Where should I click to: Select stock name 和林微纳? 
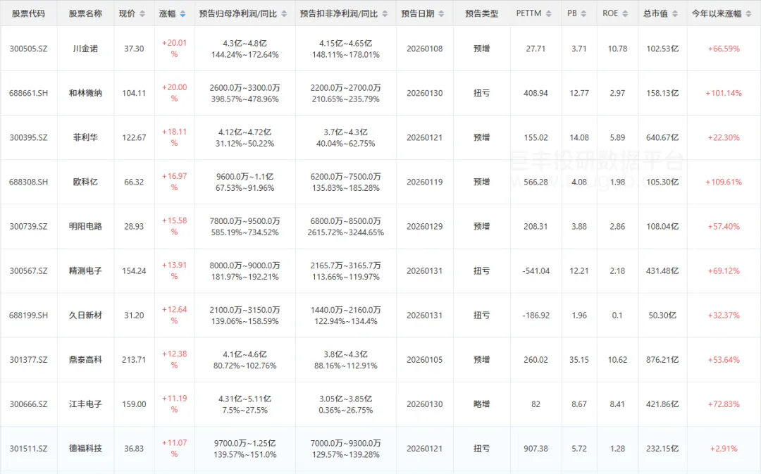[85, 93]
